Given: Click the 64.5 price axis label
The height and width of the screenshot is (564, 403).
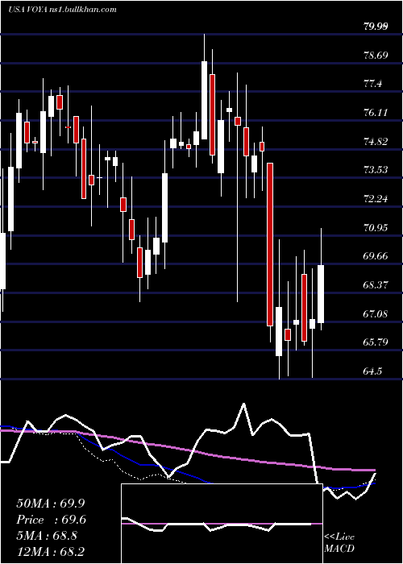Looking at the screenshot, I should click(x=373, y=370).
